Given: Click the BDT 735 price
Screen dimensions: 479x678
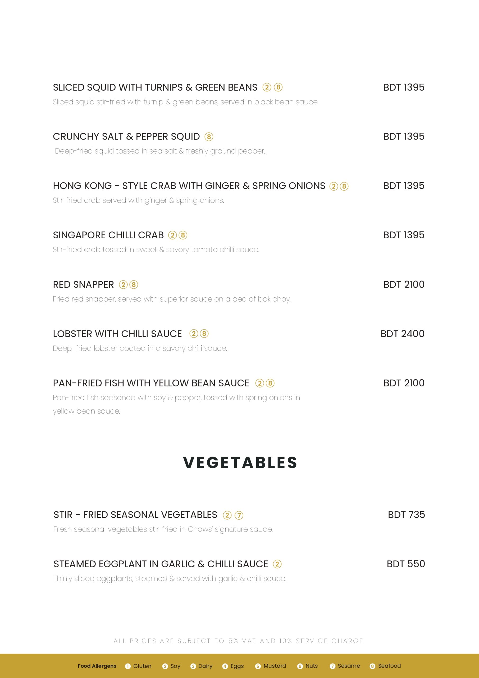Looking at the screenshot, I should pyautogui.click(x=406, y=515).
